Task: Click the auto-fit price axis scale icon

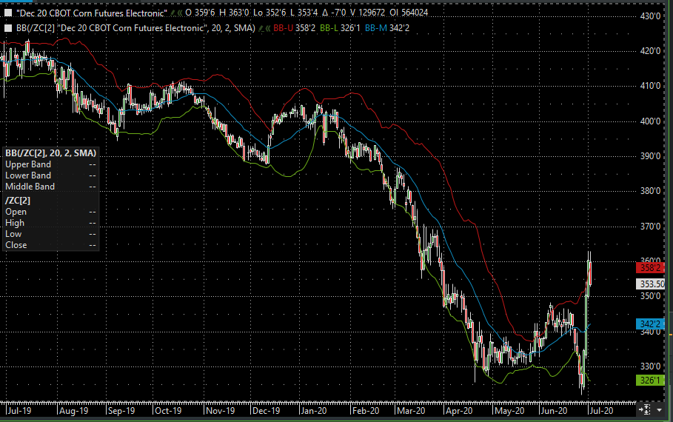Action: (x=645, y=409)
